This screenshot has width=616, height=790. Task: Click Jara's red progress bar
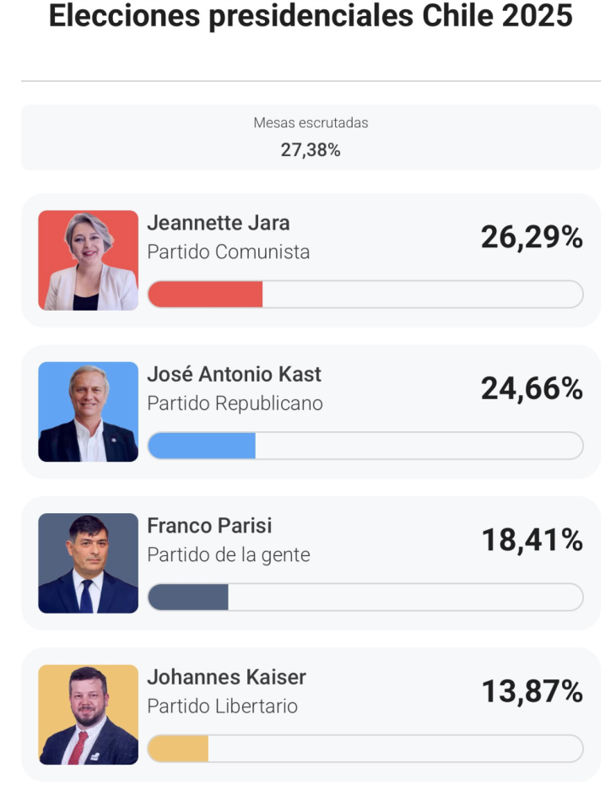(206, 295)
